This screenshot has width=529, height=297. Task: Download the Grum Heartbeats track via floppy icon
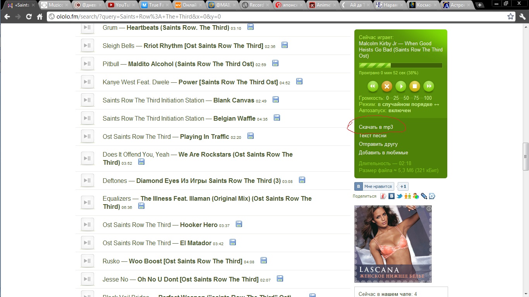click(x=251, y=27)
